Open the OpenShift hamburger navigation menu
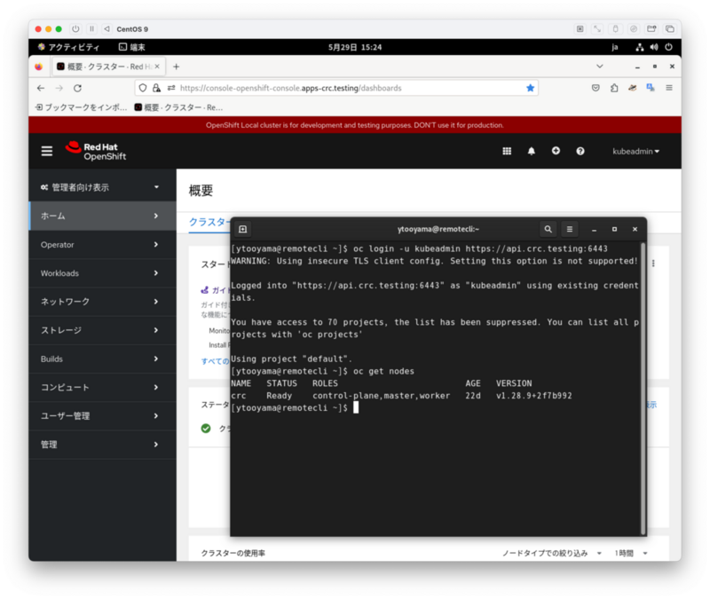 [x=47, y=151]
